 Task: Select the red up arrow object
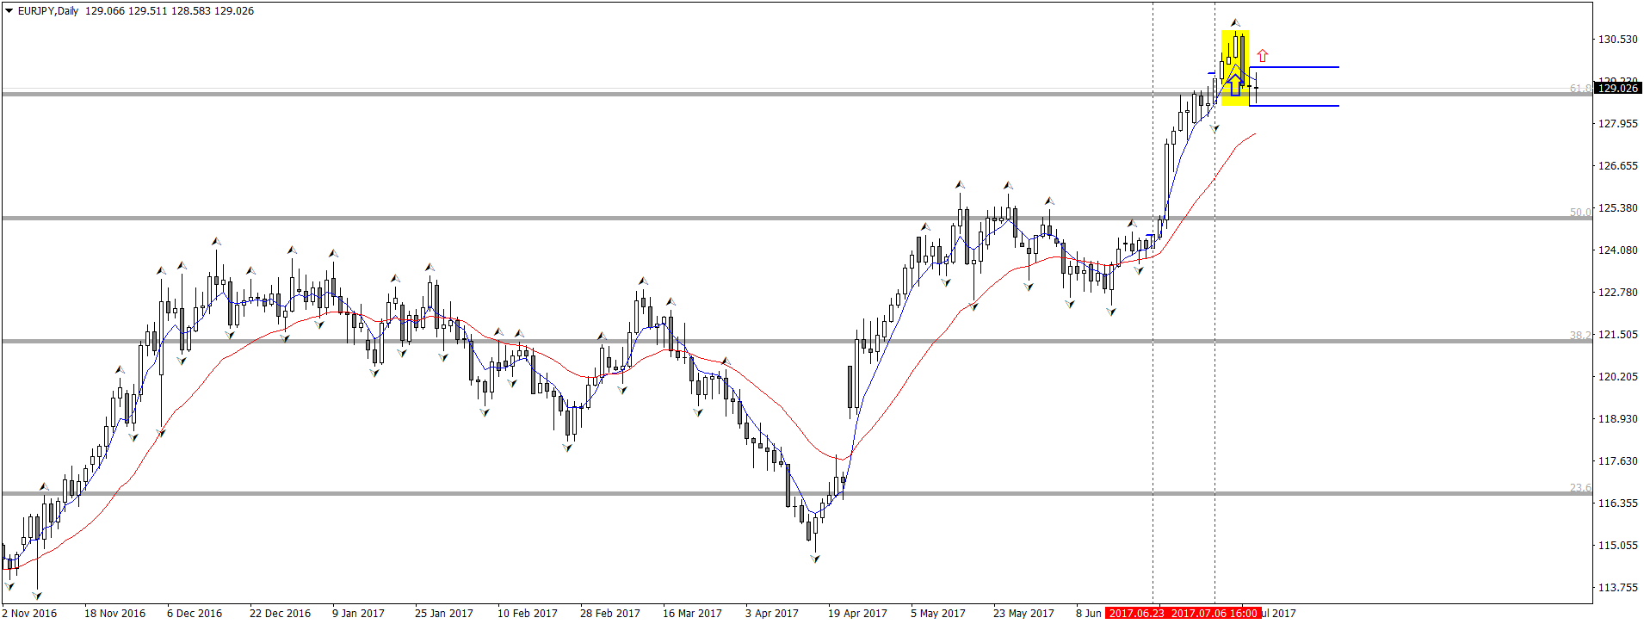(x=1262, y=56)
